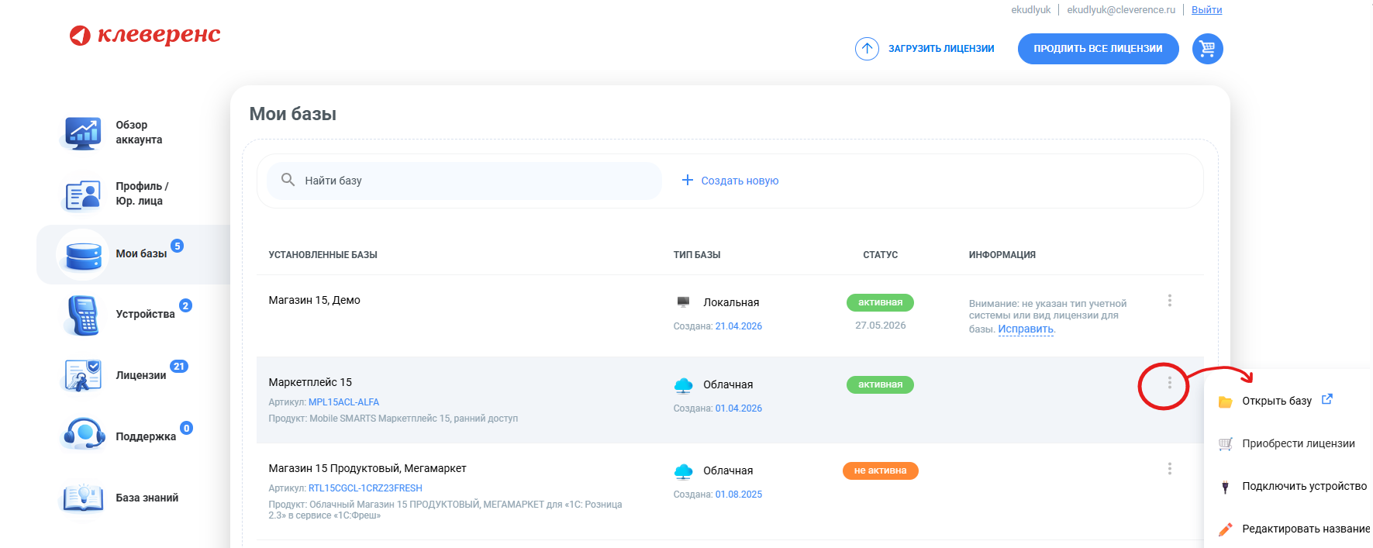
Task: Click the Лицензии certificate icon
Action: point(83,375)
